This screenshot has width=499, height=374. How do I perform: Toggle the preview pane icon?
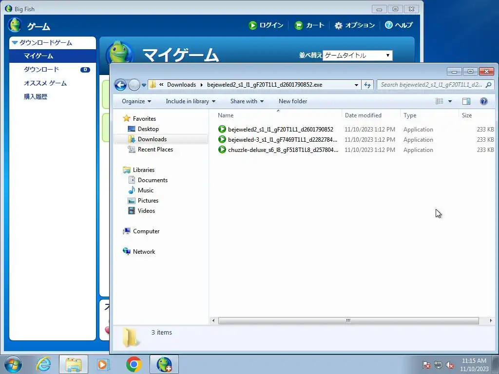click(466, 101)
